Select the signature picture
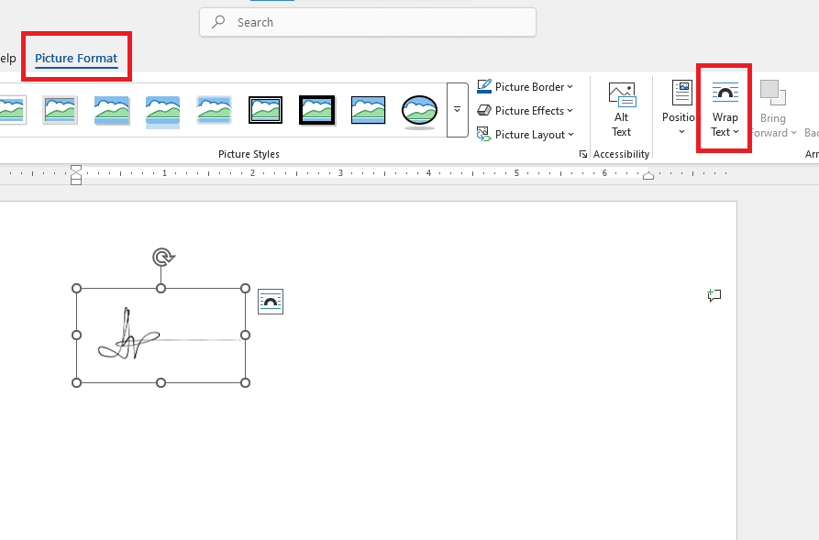This screenshot has width=819, height=540. [x=160, y=336]
